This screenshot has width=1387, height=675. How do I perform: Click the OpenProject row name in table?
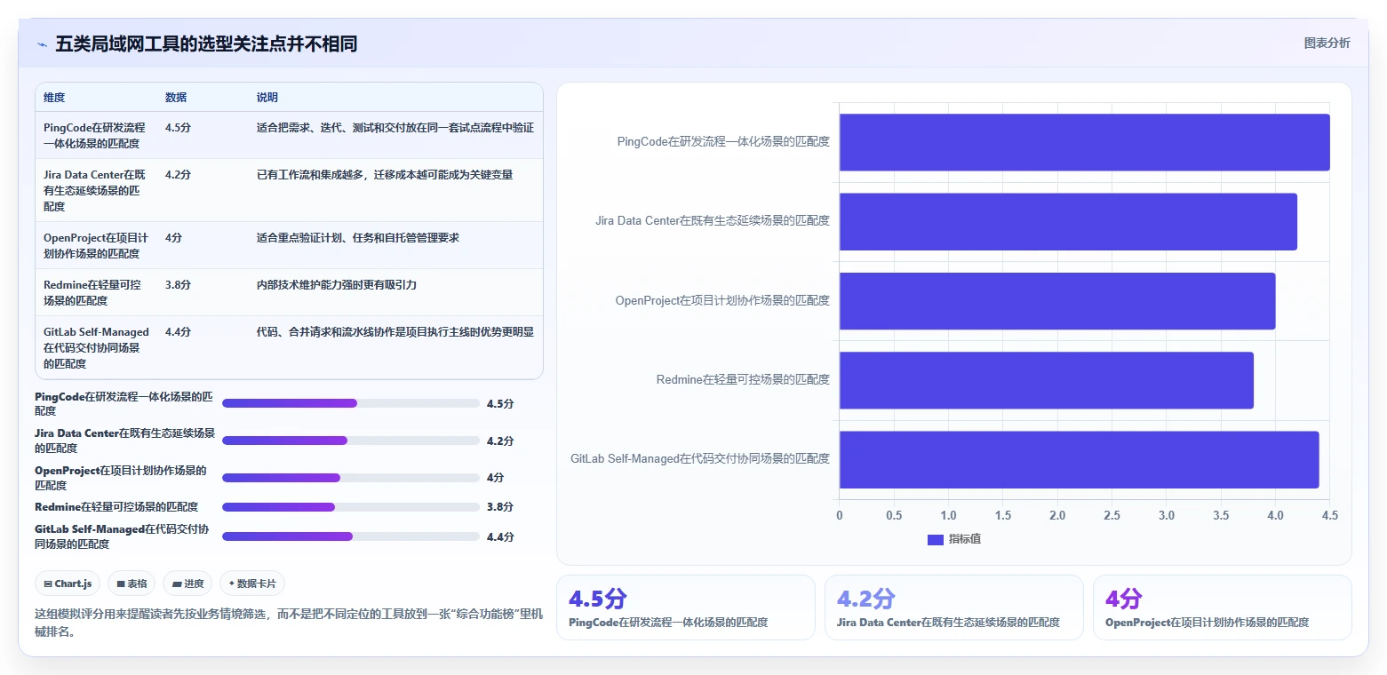[x=96, y=246]
